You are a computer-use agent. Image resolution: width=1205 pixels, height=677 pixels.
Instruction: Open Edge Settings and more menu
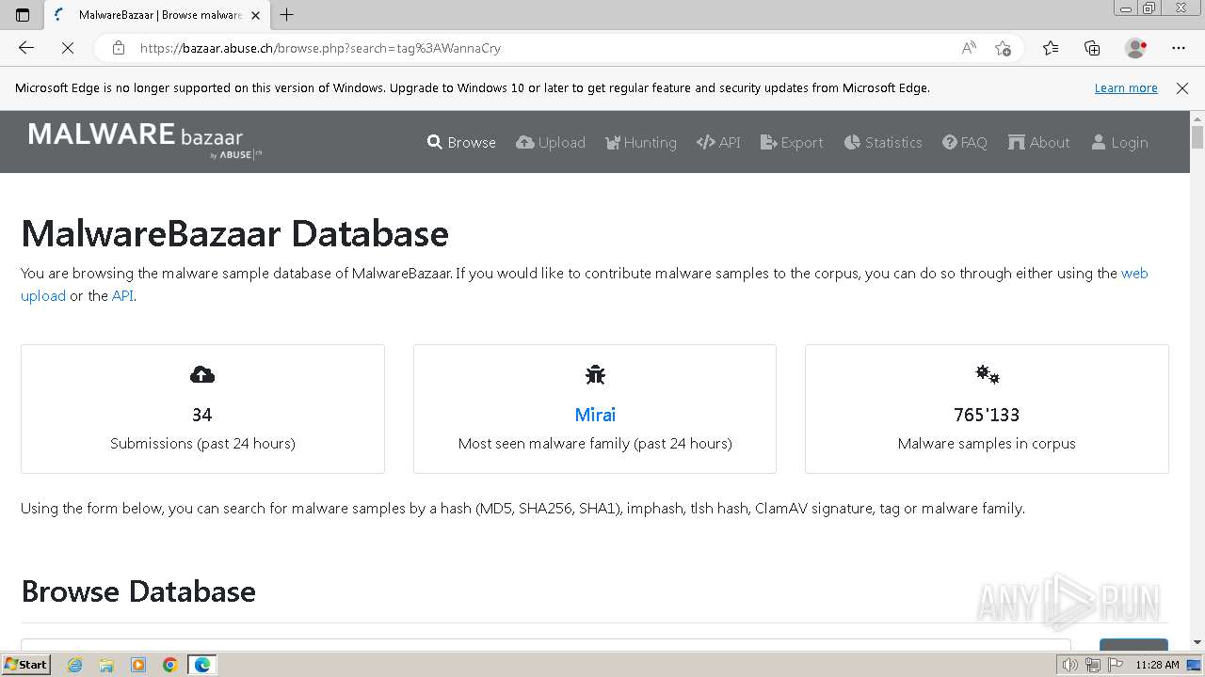[1179, 48]
